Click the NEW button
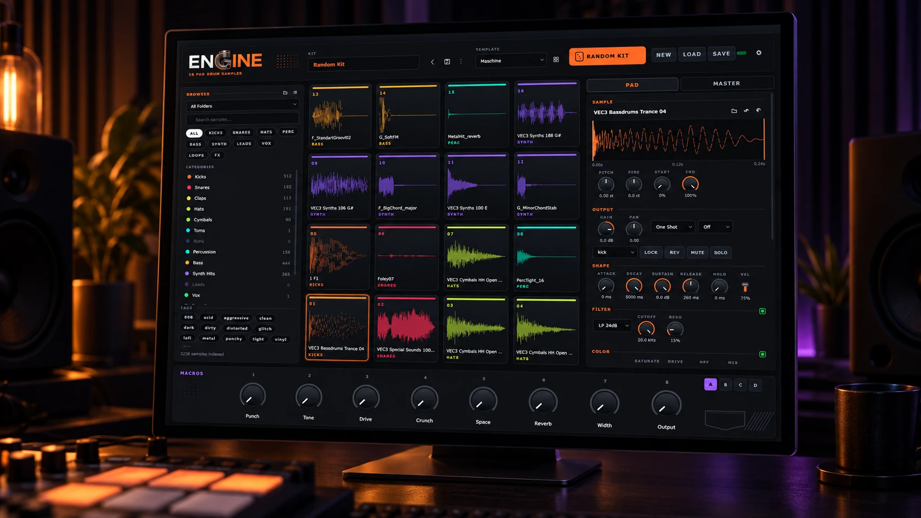Screen dimensions: 921x518 pyautogui.click(x=664, y=54)
